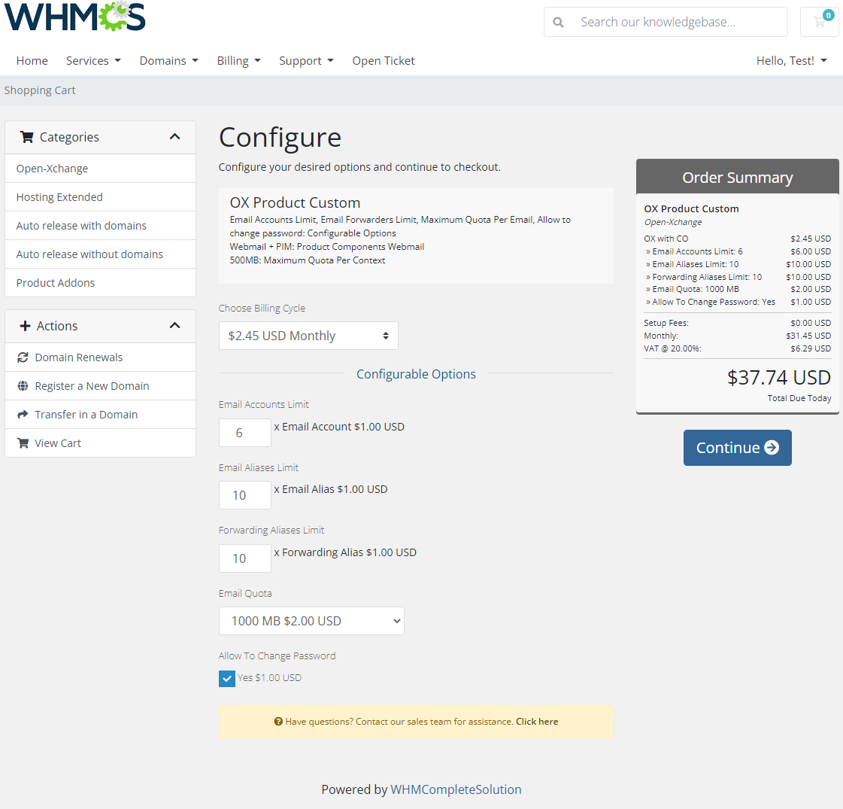
Task: Click the View Cart cart icon
Action: pos(23,443)
